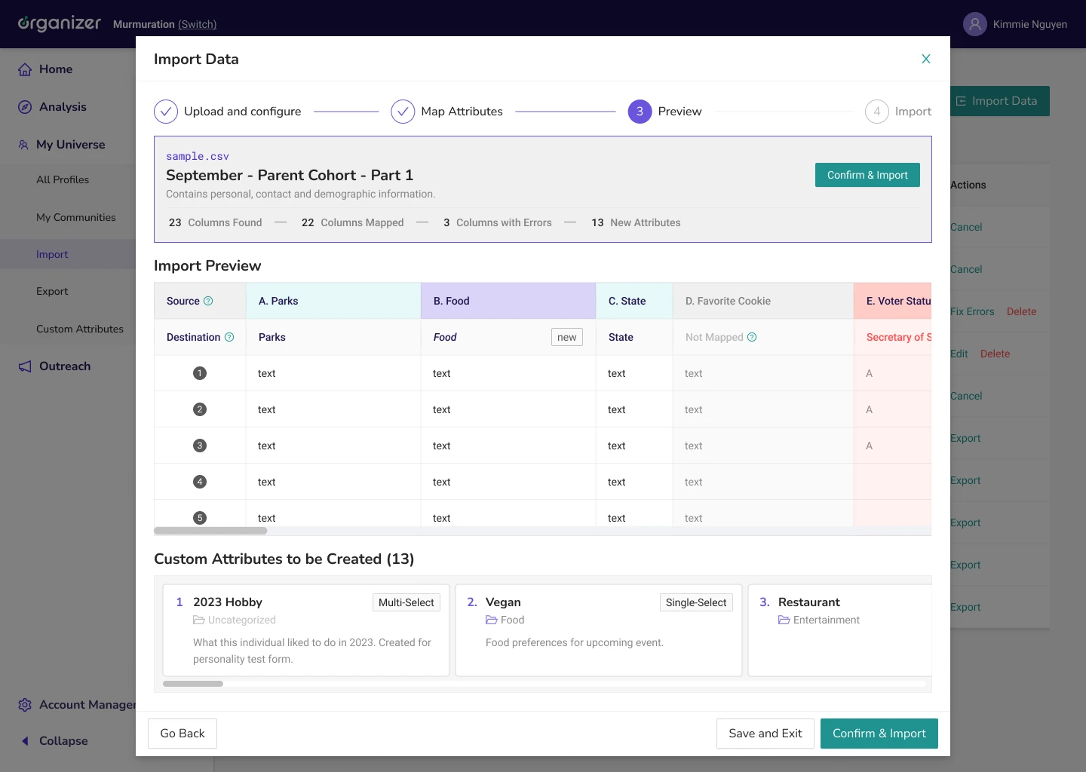Click the Collapse sidebar arrow icon
This screenshot has height=772, width=1086.
[26, 741]
